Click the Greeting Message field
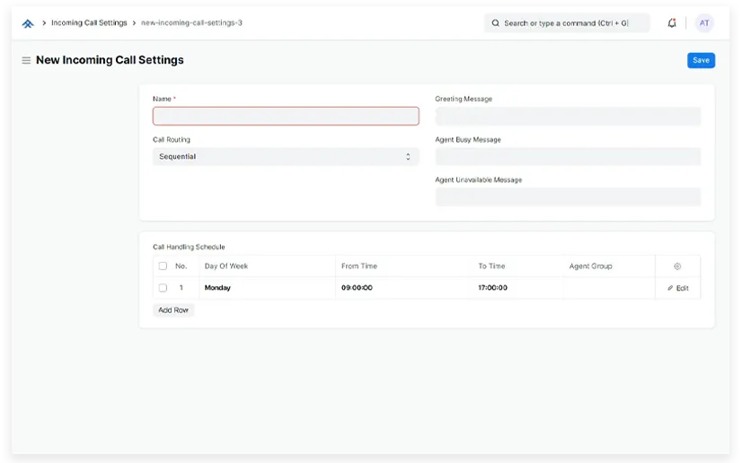Screen dimensions: 742x463 point(567,117)
